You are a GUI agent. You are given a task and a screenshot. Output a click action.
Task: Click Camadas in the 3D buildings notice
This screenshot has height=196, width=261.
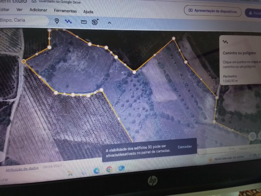click(x=185, y=147)
